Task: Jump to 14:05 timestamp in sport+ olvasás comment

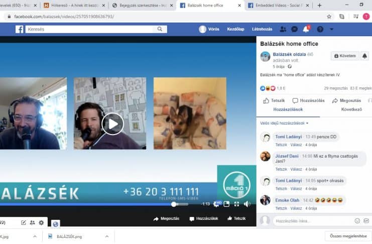Action: tap(311, 181)
